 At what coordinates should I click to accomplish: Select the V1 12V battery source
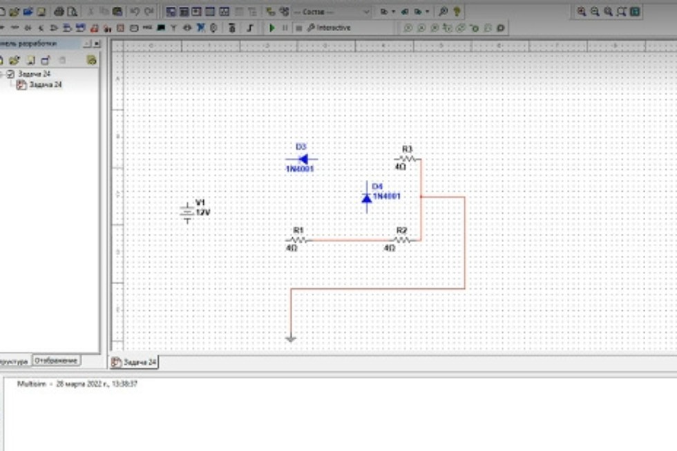[187, 212]
